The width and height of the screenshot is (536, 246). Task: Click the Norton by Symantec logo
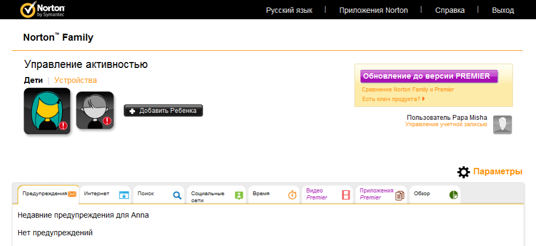(43, 10)
